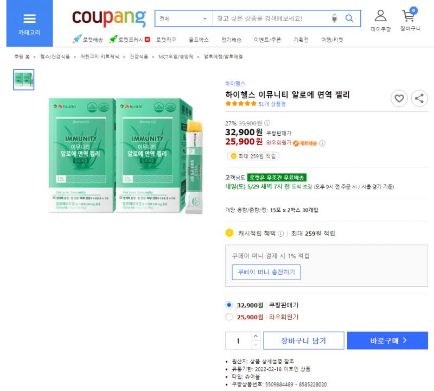This screenshot has width=434, height=391.
Task: Decrease quantity with down arrow
Action: 256,345
